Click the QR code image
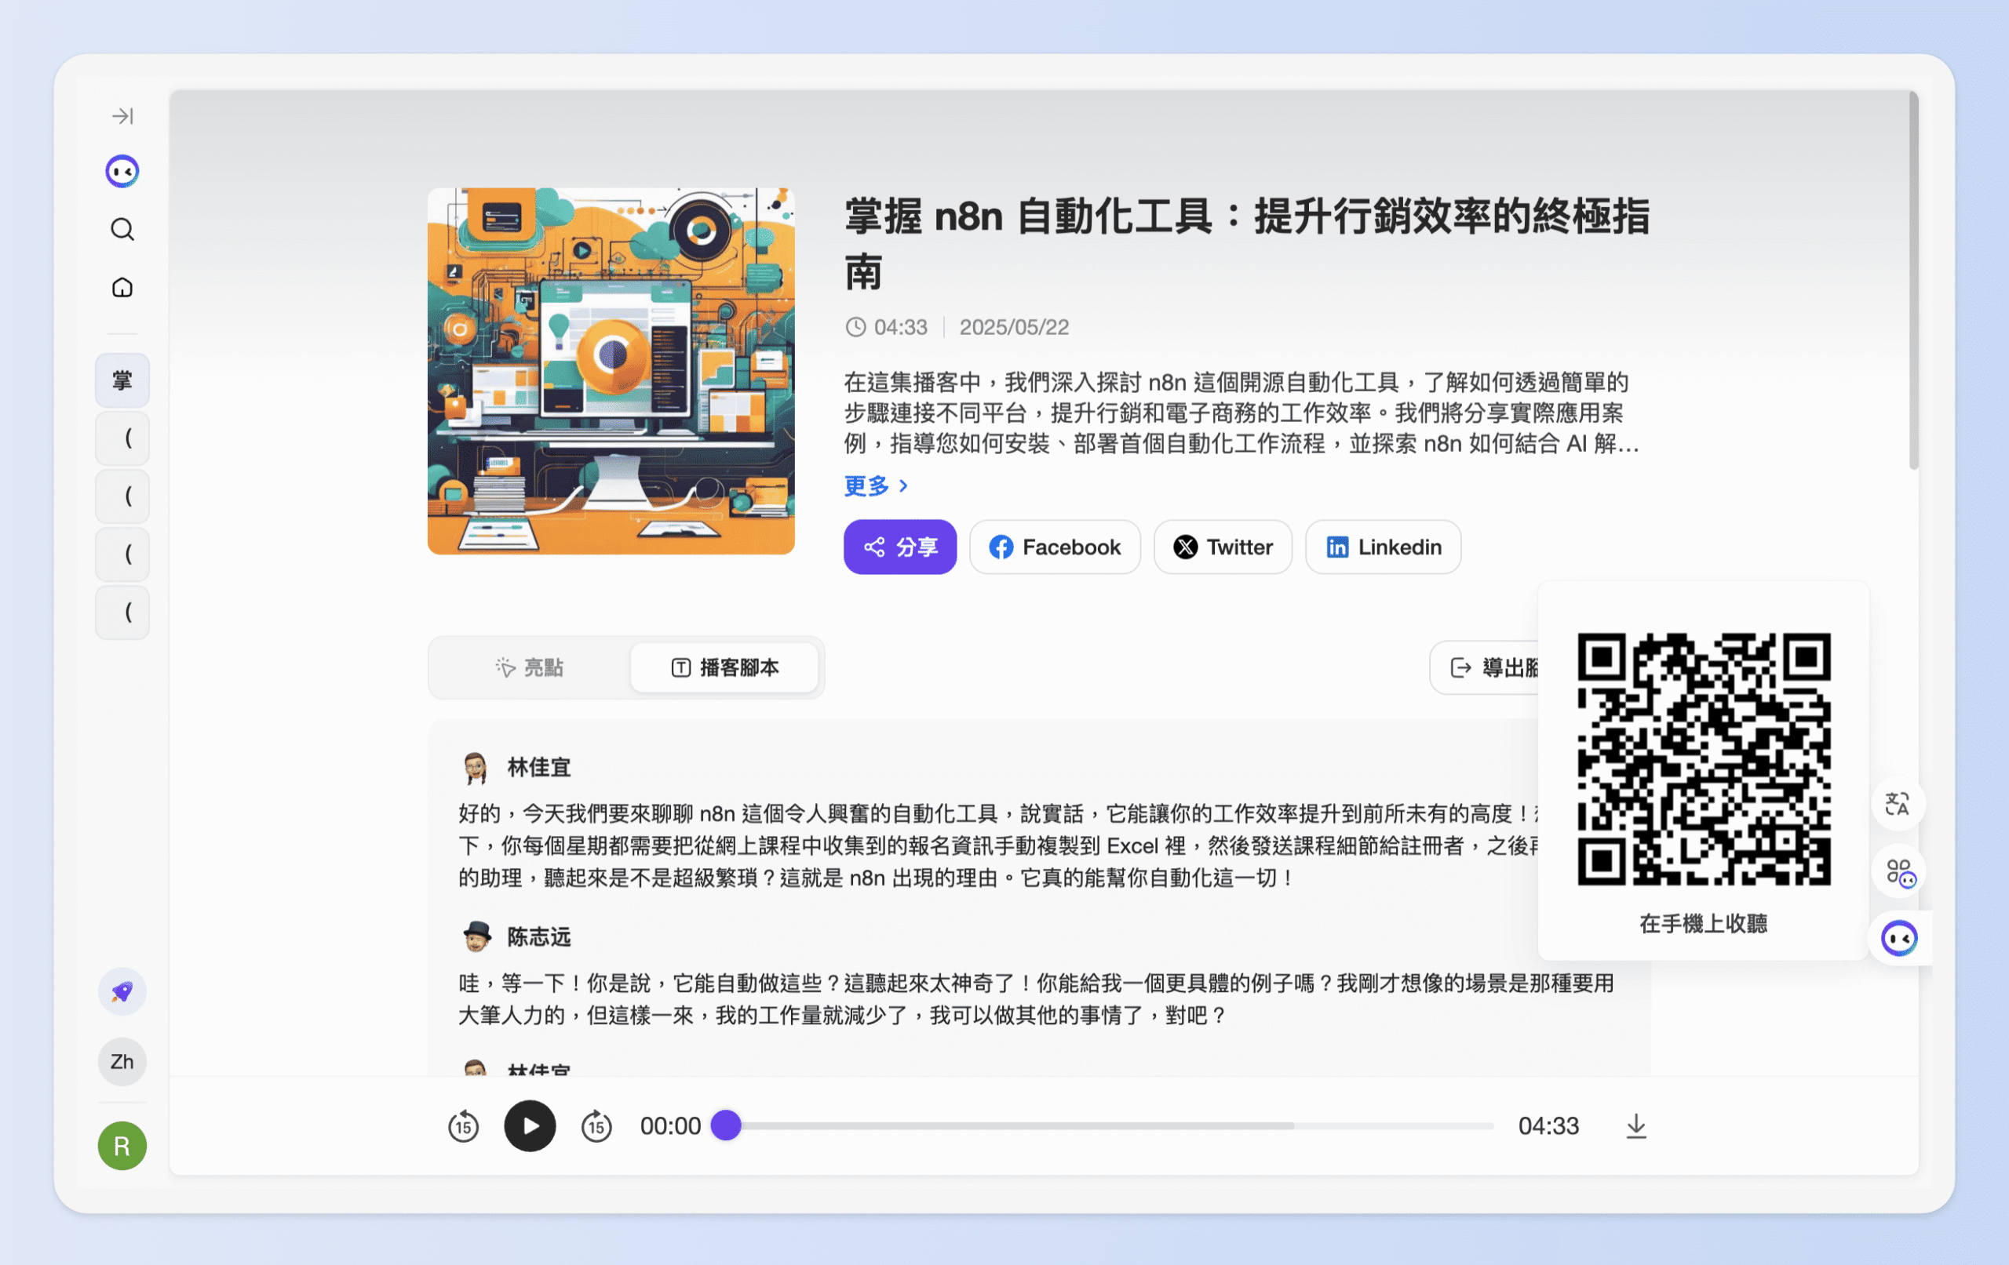 (1705, 760)
